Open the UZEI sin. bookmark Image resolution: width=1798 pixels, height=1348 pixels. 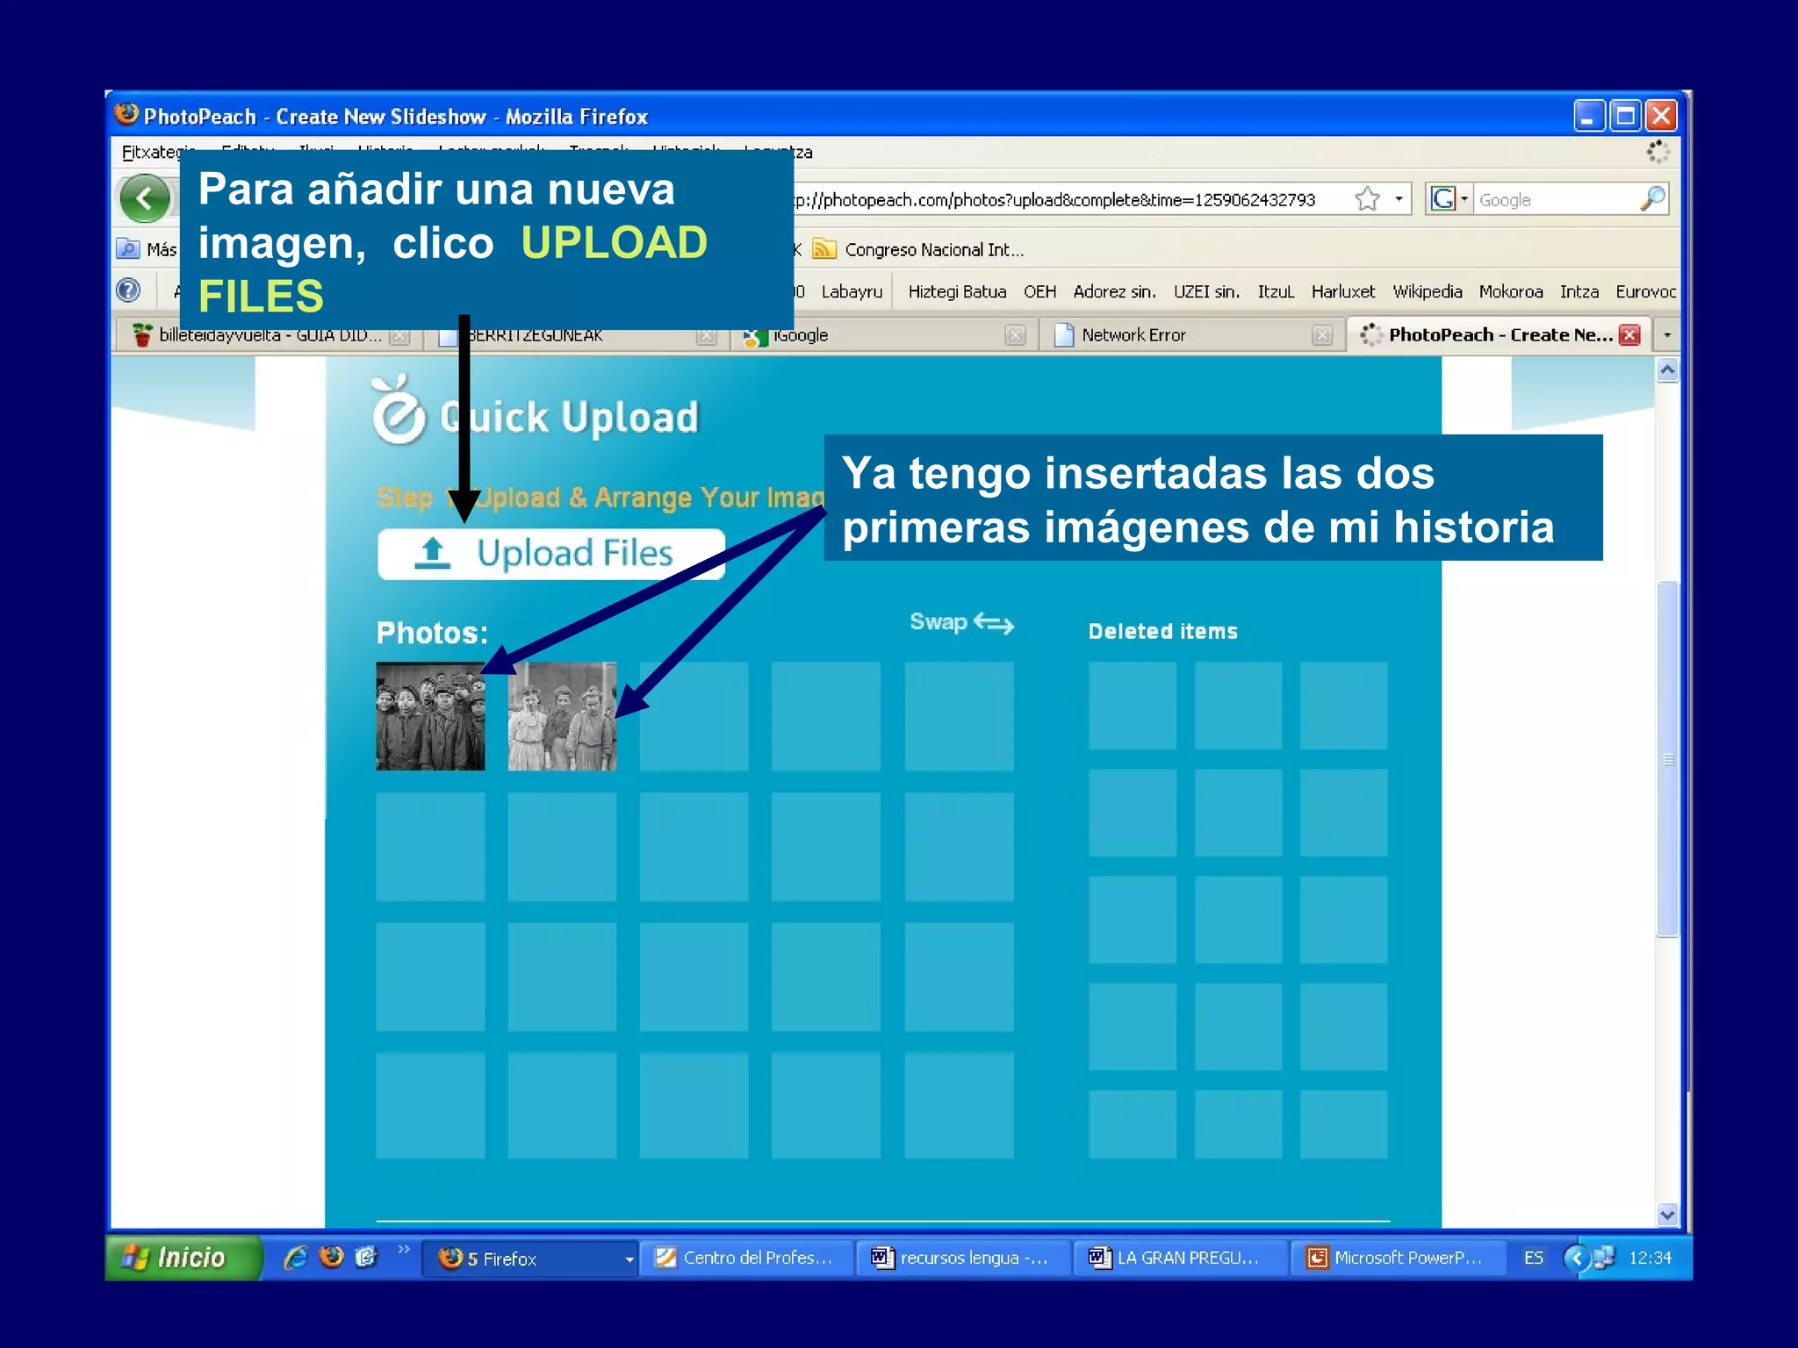1206,291
